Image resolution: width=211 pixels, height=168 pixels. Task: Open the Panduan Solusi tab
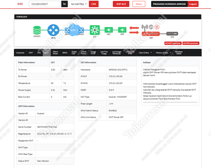[x=179, y=53]
